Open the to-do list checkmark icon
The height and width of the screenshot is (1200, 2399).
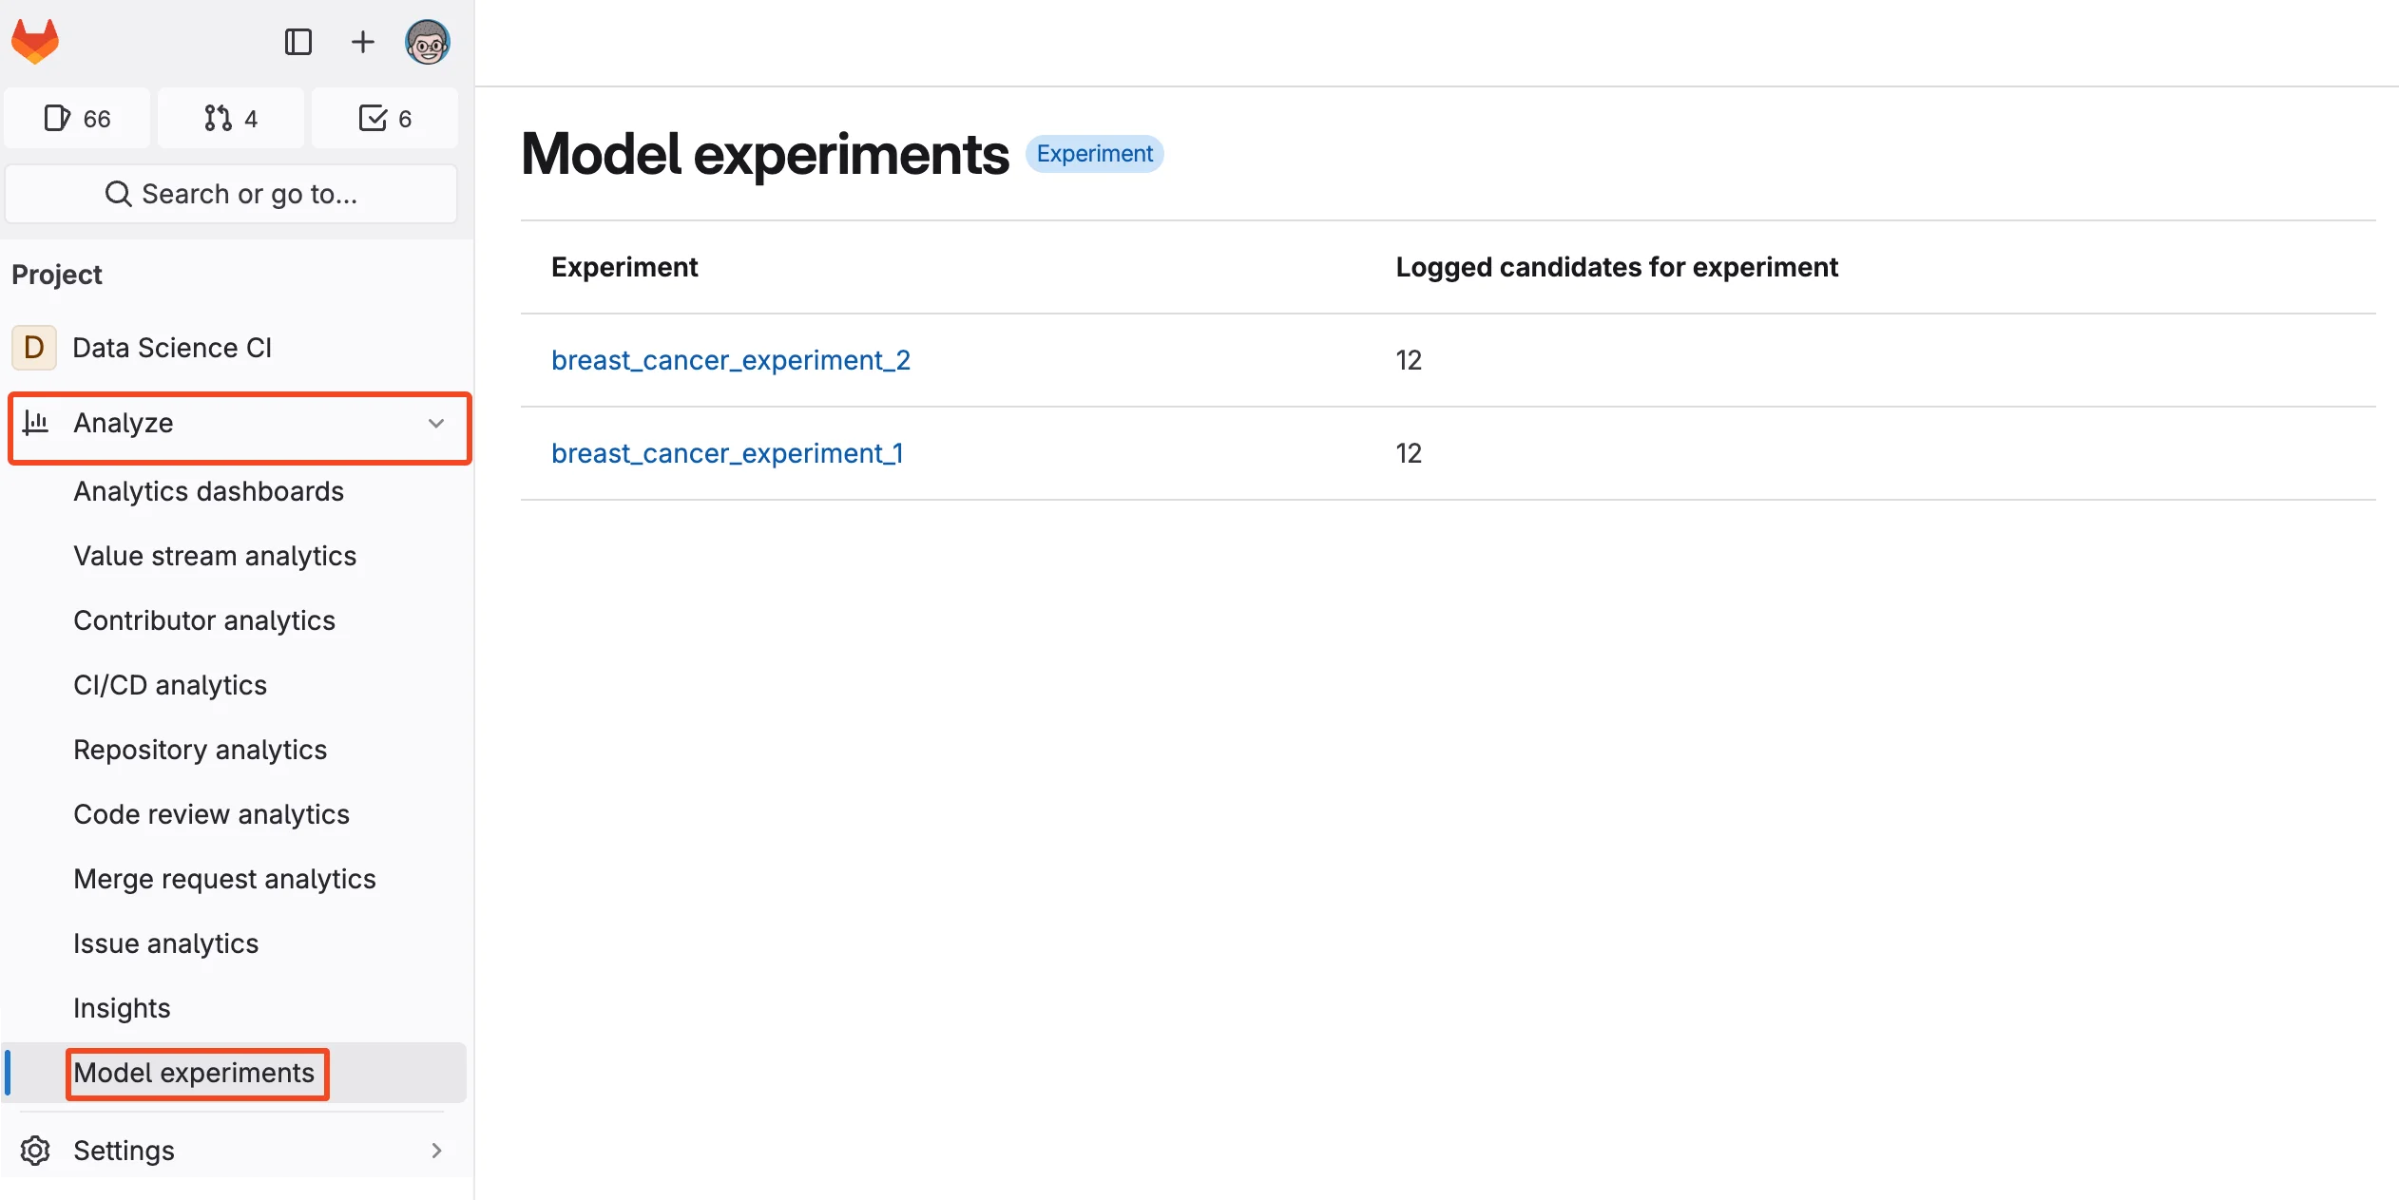click(385, 118)
